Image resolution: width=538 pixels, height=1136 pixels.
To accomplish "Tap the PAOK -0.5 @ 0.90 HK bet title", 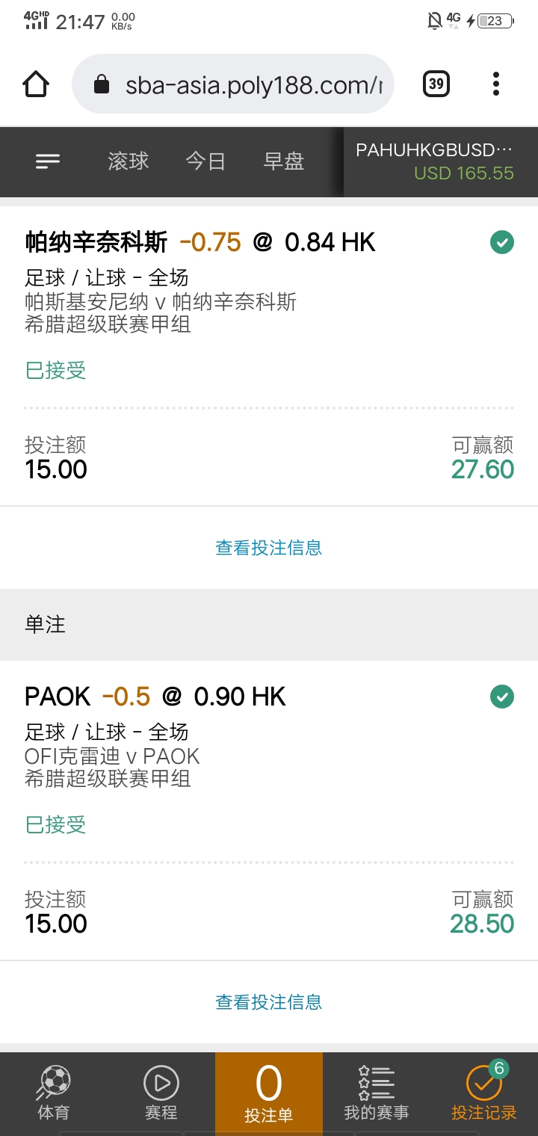I will click(155, 697).
